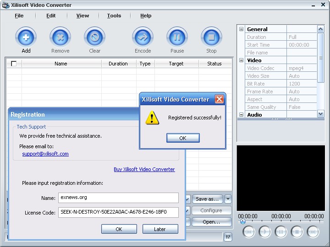Click the Later button in Registration
The height and width of the screenshot is (247, 330).
coord(160,229)
